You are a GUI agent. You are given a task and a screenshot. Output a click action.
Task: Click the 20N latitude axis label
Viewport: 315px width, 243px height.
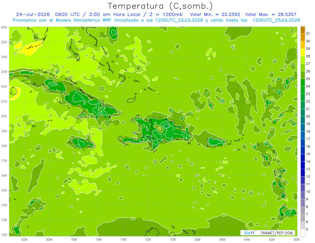tap(4, 116)
